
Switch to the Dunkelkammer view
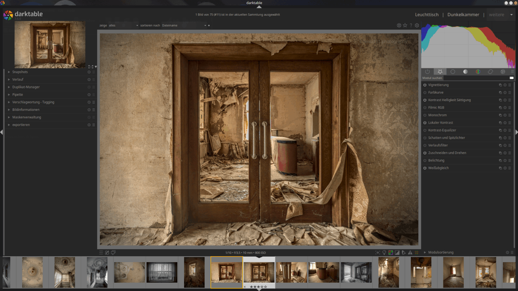pyautogui.click(x=463, y=15)
